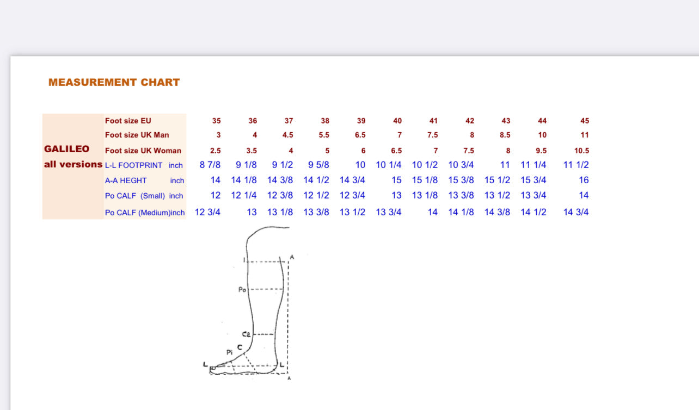Image resolution: width=699 pixels, height=410 pixels.
Task: Select A-A height value 14 1/8 for EU 36
Action: click(244, 180)
